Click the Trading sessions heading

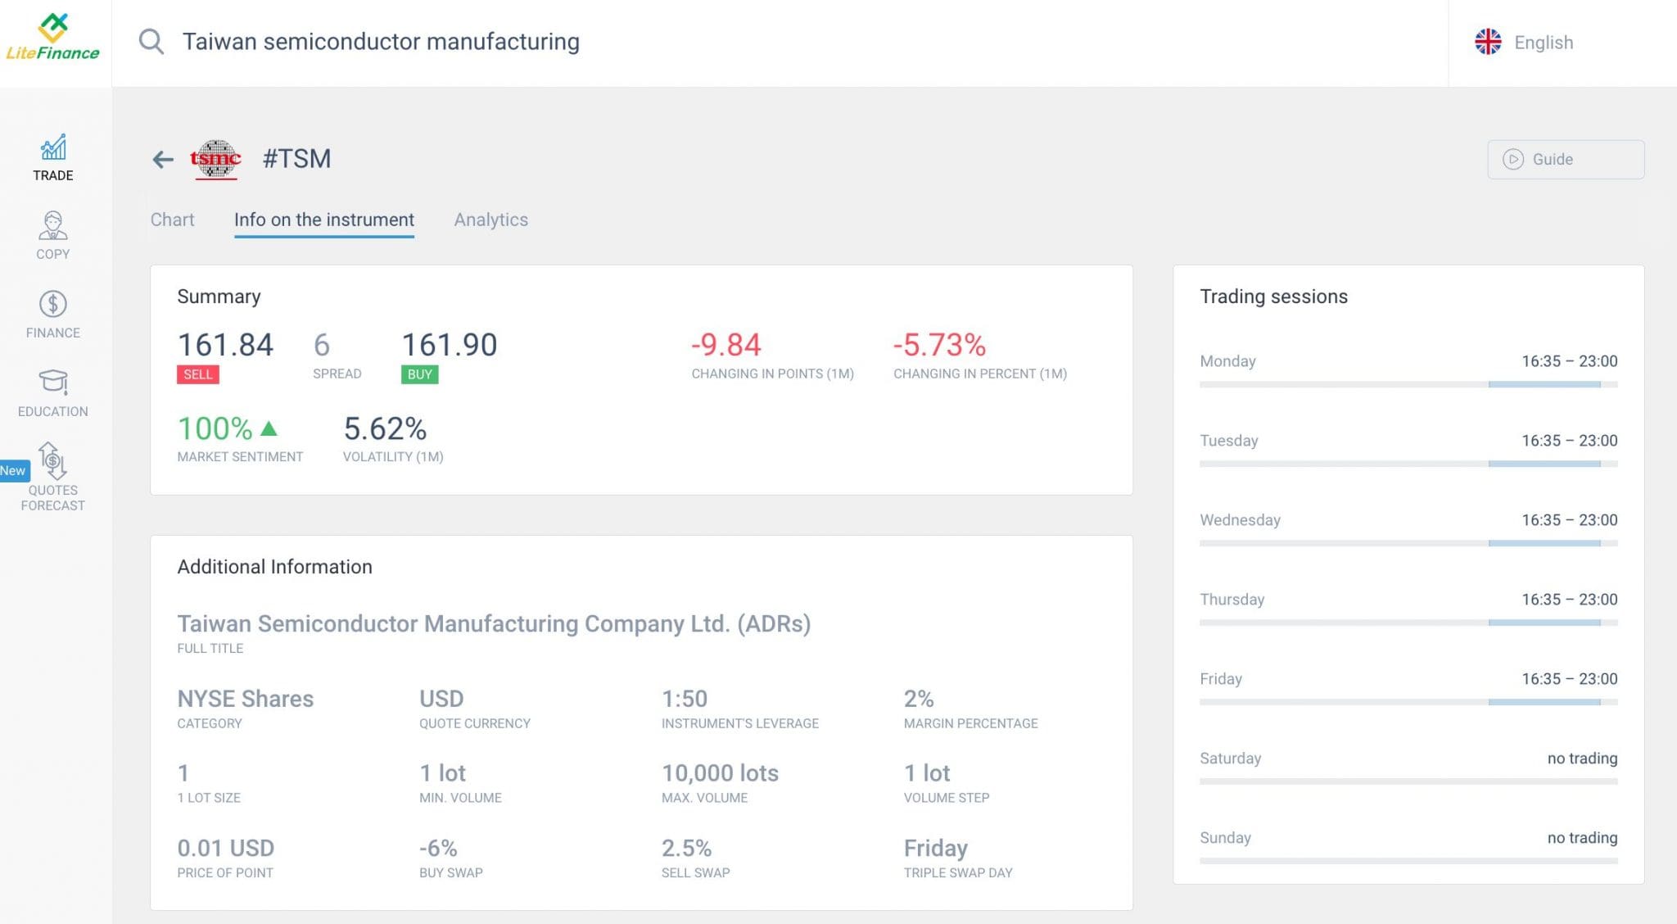1273,296
